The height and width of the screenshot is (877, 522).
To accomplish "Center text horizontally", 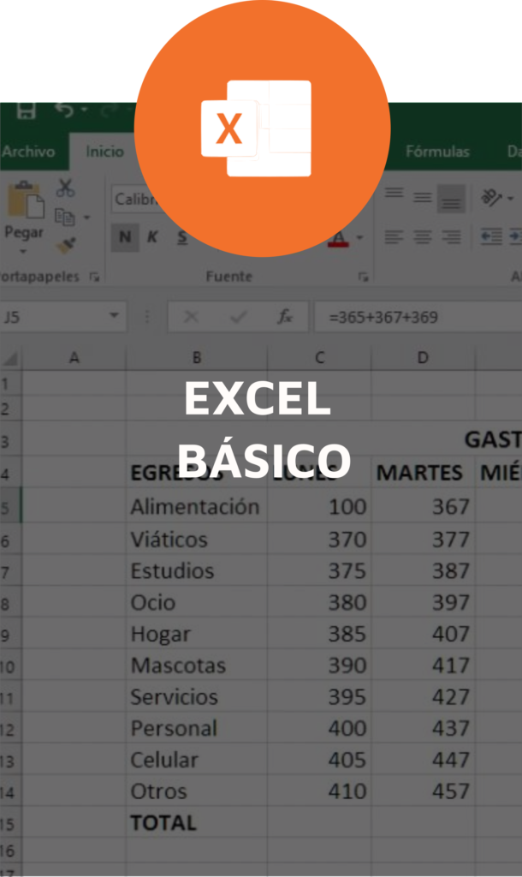I will pyautogui.click(x=423, y=237).
